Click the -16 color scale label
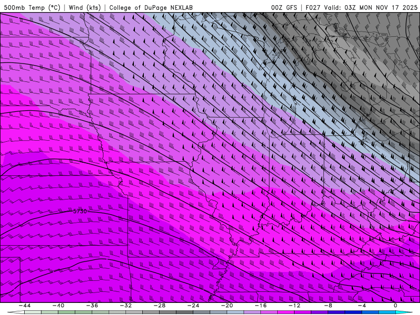Image resolution: width=420 pixels, height=315 pixels. pyautogui.click(x=260, y=306)
